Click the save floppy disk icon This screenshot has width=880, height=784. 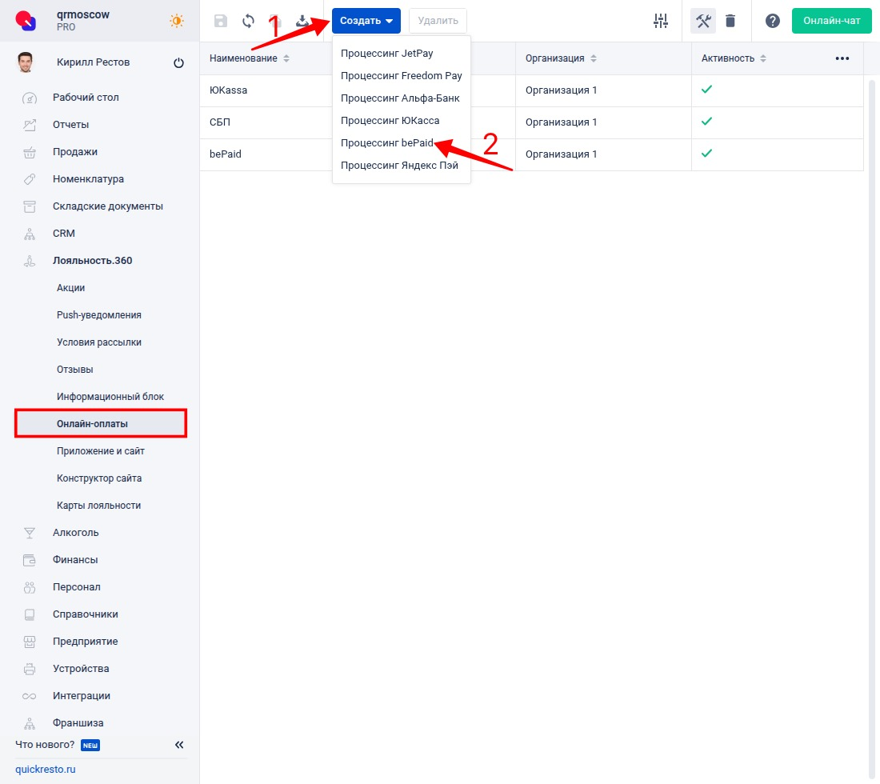click(221, 22)
